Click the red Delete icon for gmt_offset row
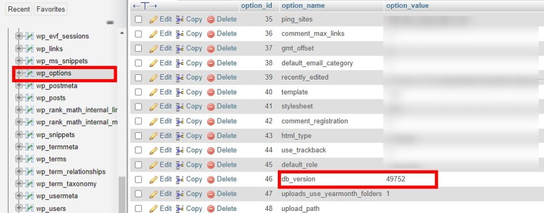Screen dimensions: 544x213 (211, 48)
